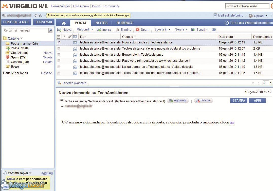Open the Sposta in dropdown
This screenshot has height=191, width=273.
coord(162,29)
